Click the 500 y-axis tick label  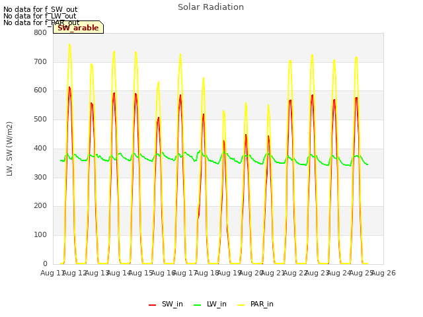pos(40,119)
